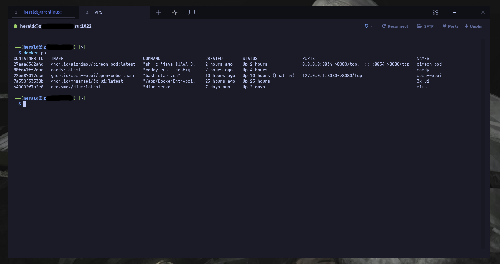Click container ID 640002f7b2e8

[28, 87]
